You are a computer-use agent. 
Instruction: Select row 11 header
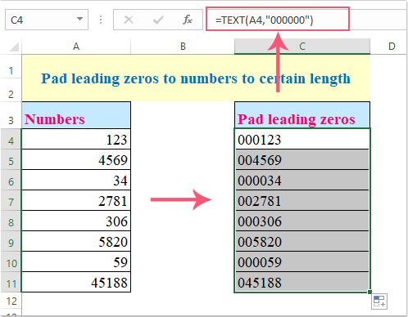tap(11, 282)
